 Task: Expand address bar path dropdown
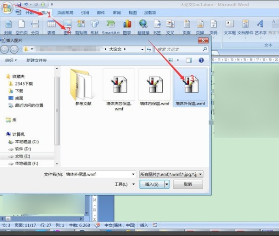click(142, 49)
